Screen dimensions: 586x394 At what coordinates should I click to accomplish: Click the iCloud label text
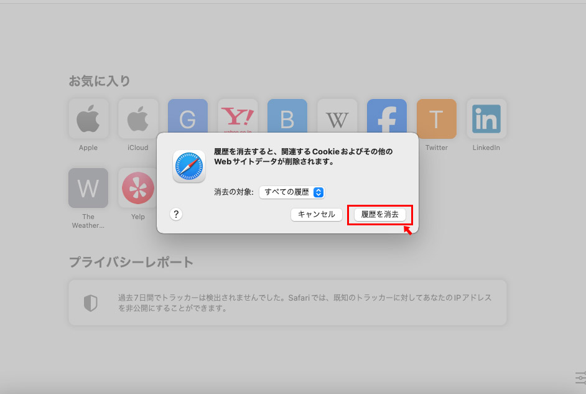click(138, 148)
